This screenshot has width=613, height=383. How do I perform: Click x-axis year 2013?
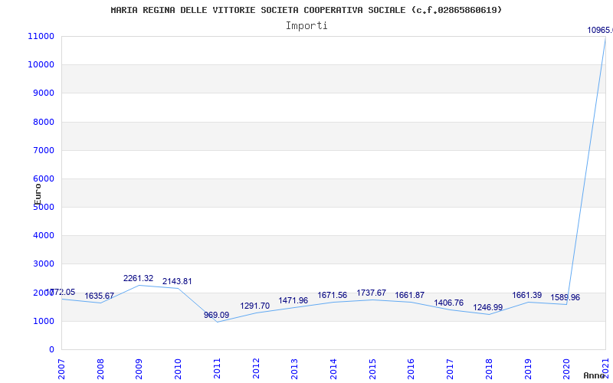coord(294,368)
